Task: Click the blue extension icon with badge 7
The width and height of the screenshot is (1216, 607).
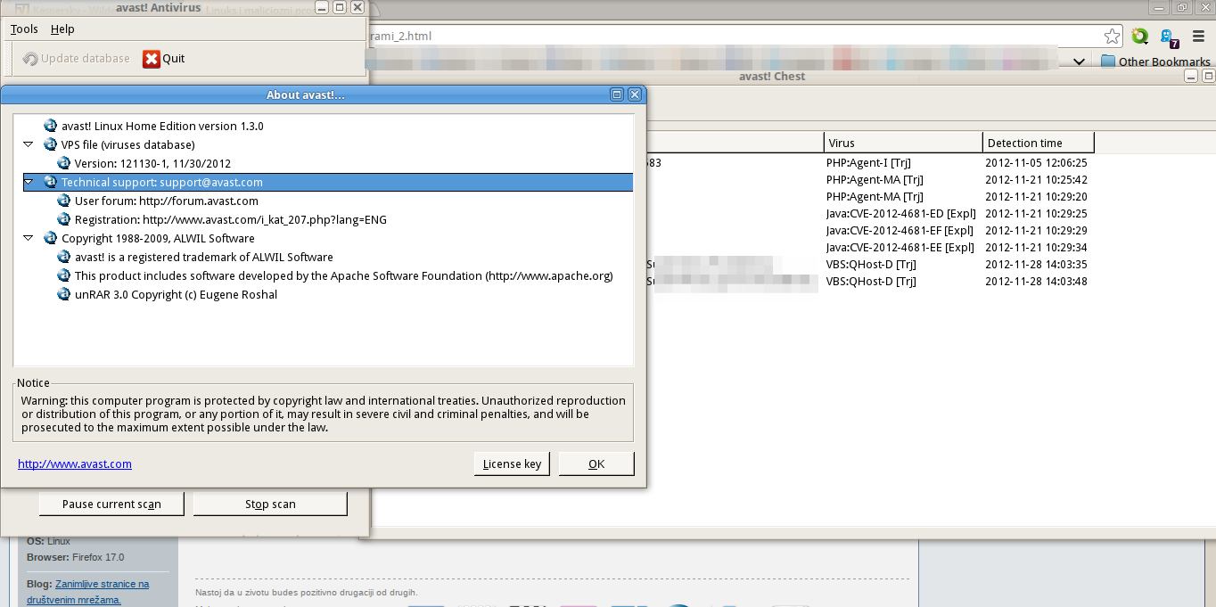Action: (1168, 37)
